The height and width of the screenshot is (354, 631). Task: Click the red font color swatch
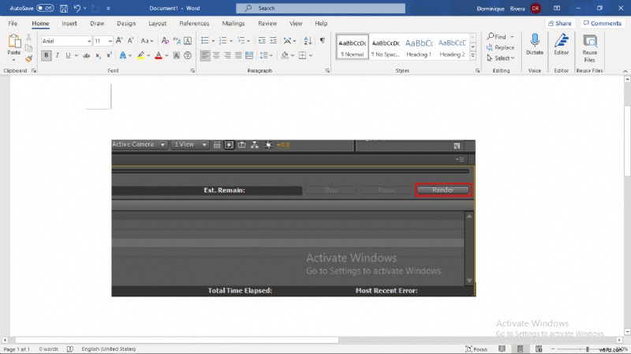click(x=159, y=55)
